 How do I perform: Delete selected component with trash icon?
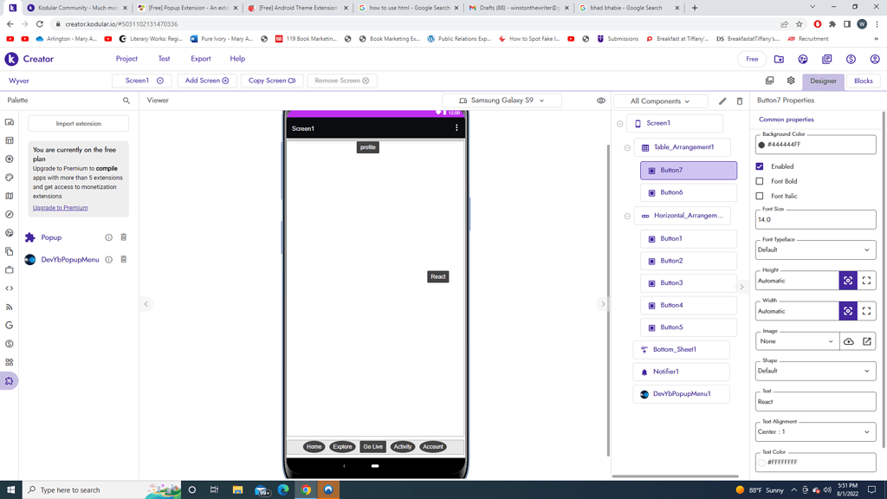pos(740,101)
